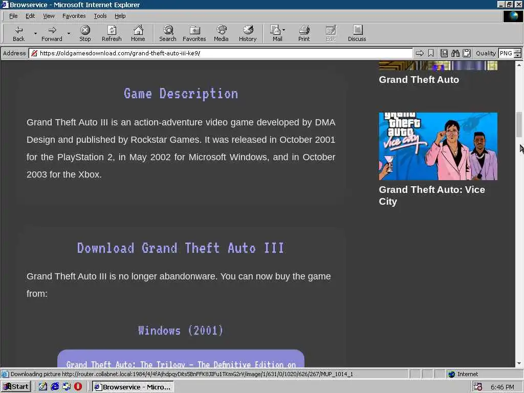Click the Quality spinner up arrow
The height and width of the screenshot is (393, 524).
pos(518,51)
